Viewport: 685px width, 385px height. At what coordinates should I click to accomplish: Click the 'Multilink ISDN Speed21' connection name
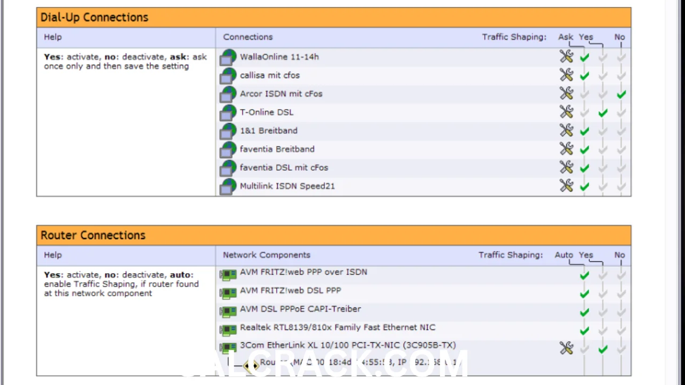pyautogui.click(x=287, y=186)
